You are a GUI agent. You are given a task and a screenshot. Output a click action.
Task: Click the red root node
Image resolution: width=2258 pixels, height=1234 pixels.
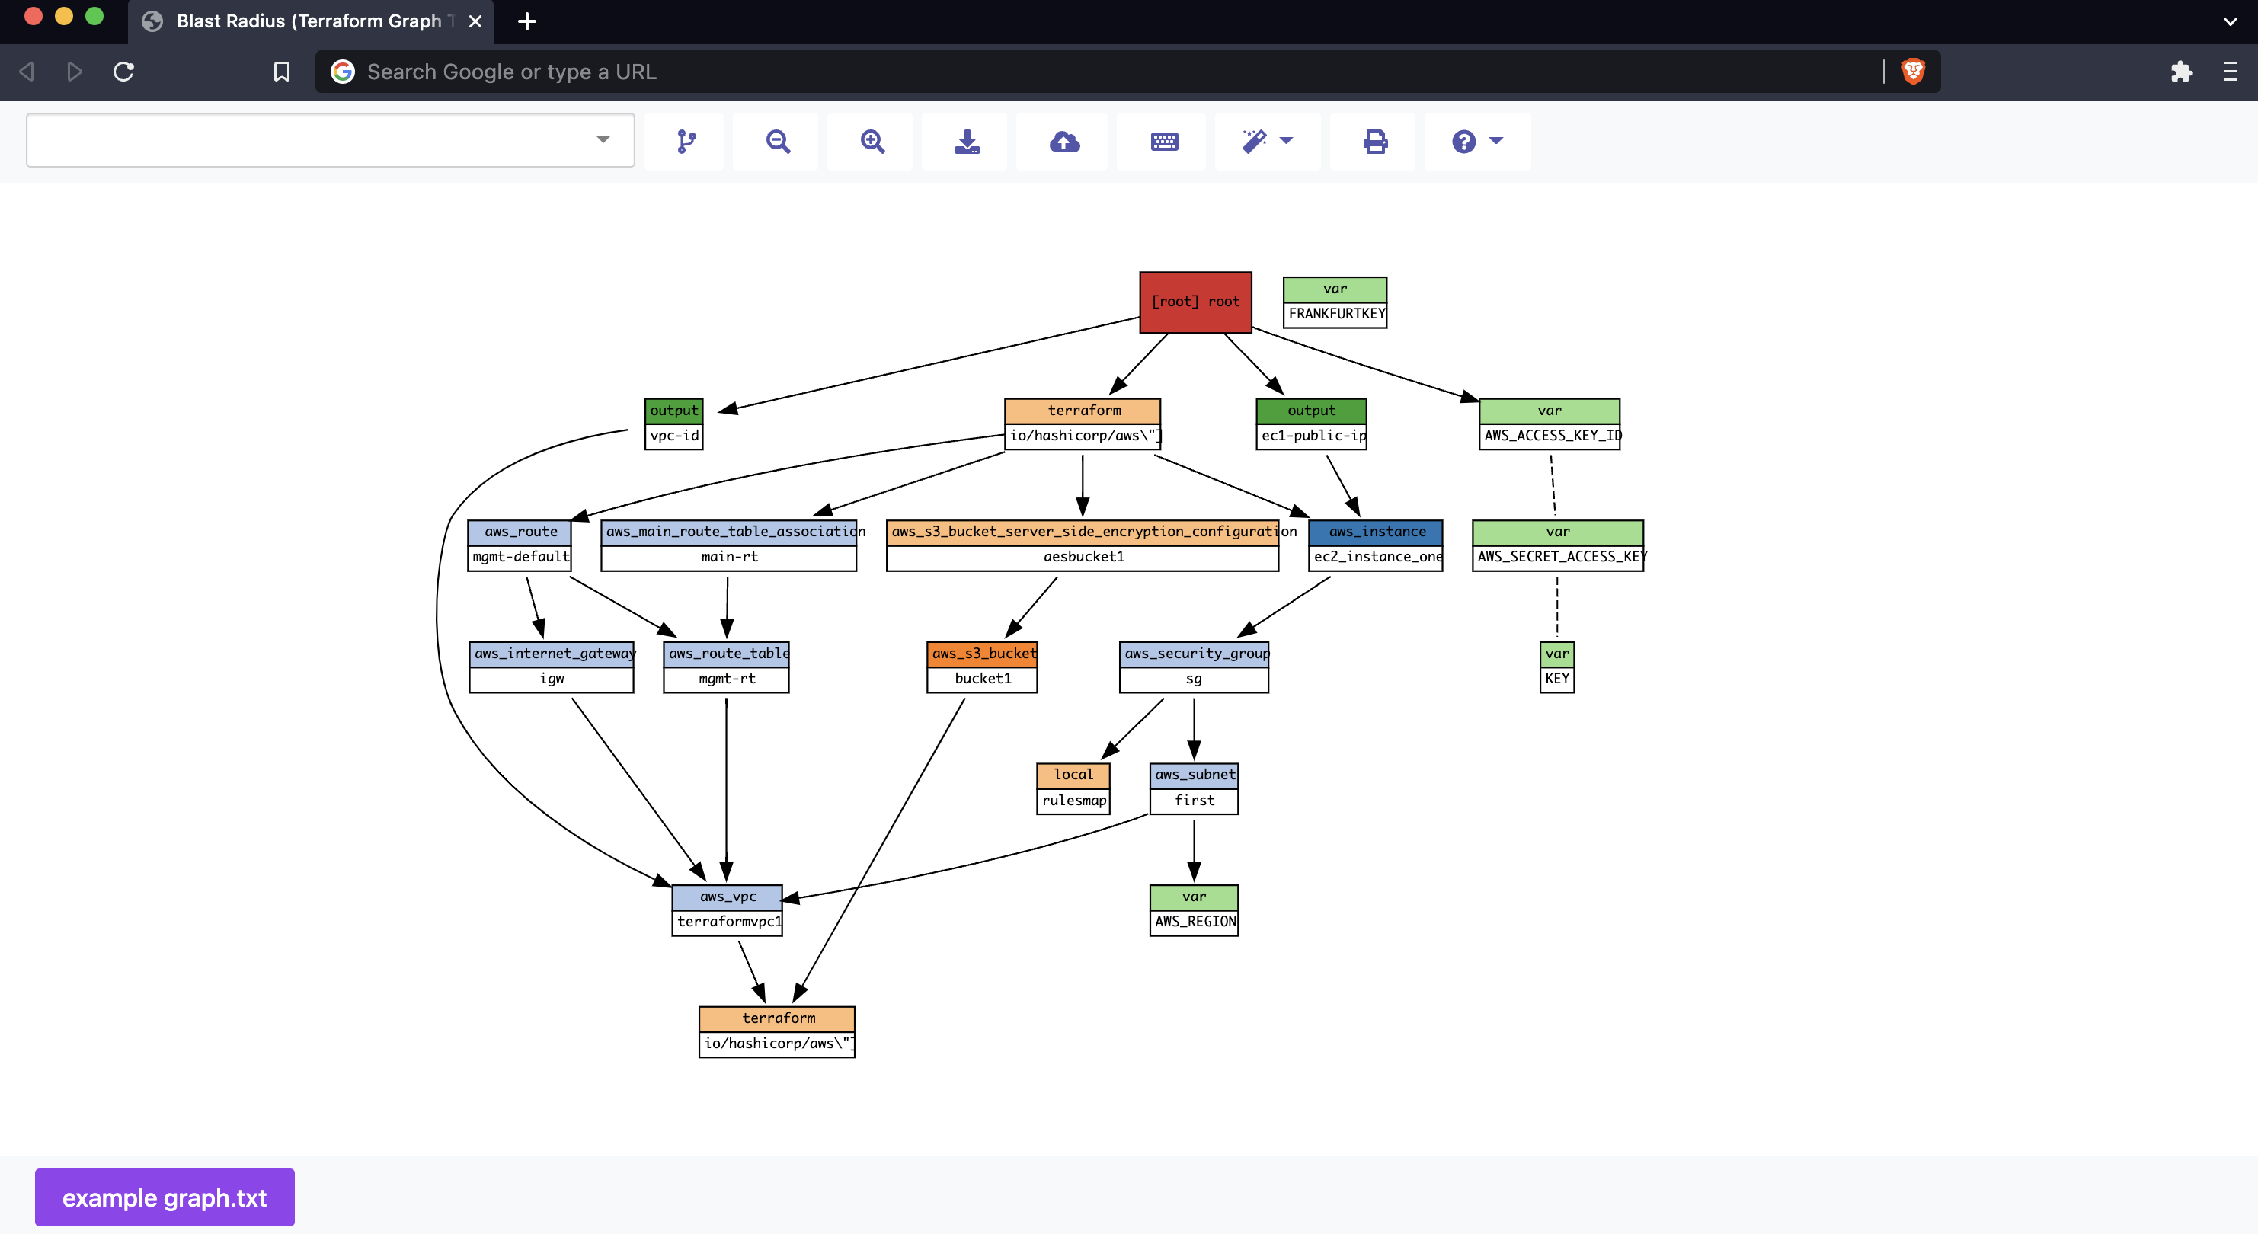(1195, 302)
